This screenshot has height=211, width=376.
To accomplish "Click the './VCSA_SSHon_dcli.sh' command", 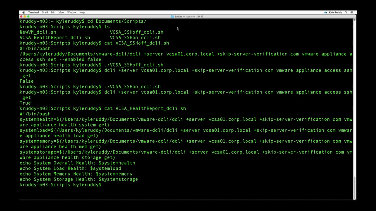I will pos(132,87).
